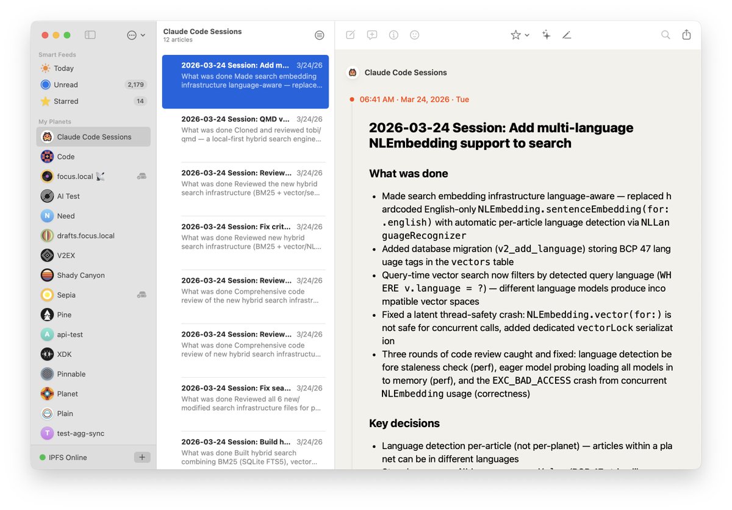The height and width of the screenshot is (510, 732).
Task: Click the smiley face reaction icon
Action: point(415,35)
